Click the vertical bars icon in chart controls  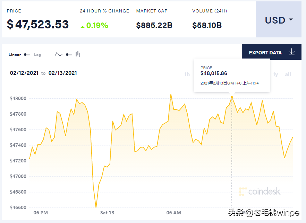click(x=77, y=54)
